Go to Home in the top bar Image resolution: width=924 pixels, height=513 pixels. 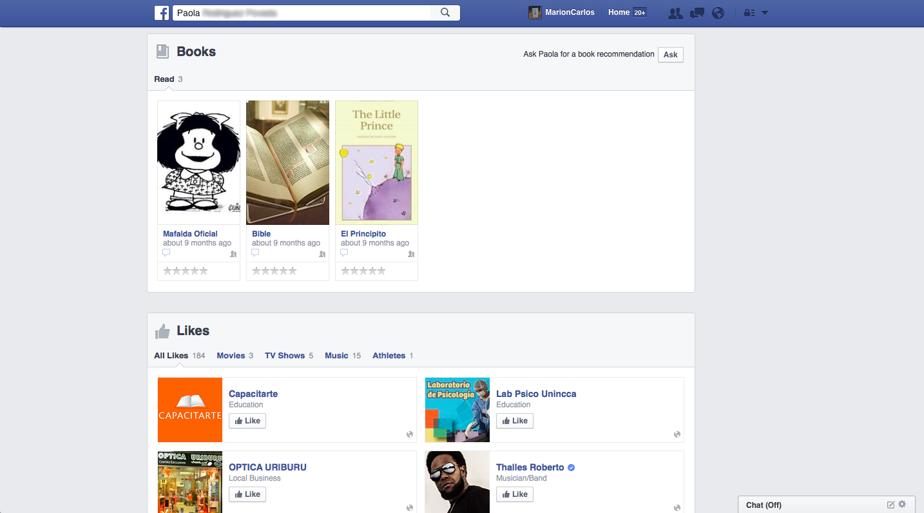[619, 12]
